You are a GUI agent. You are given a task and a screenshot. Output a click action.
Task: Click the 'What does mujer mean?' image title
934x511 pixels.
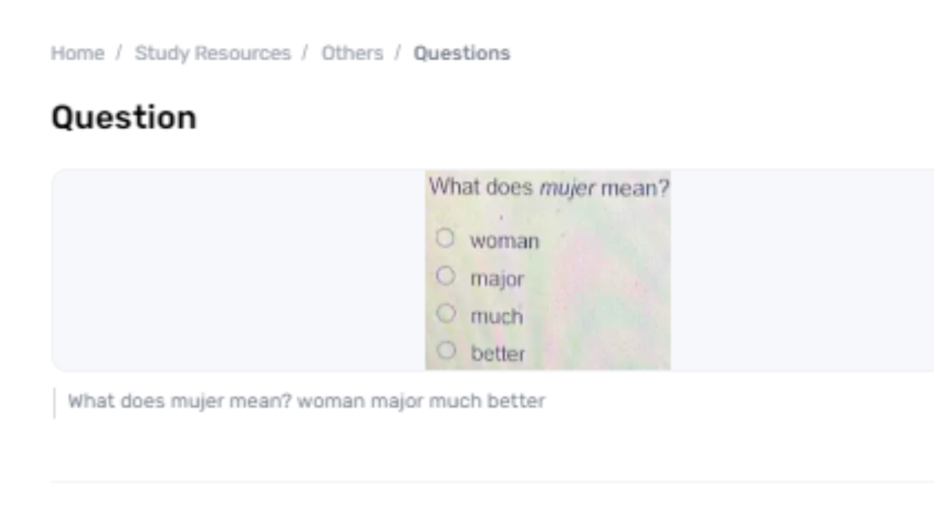pos(548,188)
